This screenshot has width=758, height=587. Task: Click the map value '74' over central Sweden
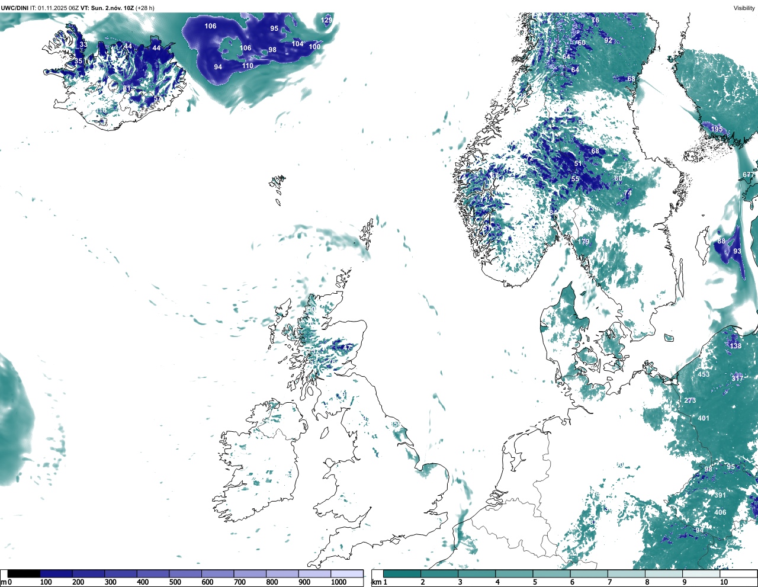click(x=628, y=193)
